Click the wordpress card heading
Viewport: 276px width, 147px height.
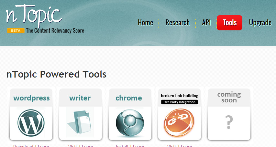coord(31,98)
